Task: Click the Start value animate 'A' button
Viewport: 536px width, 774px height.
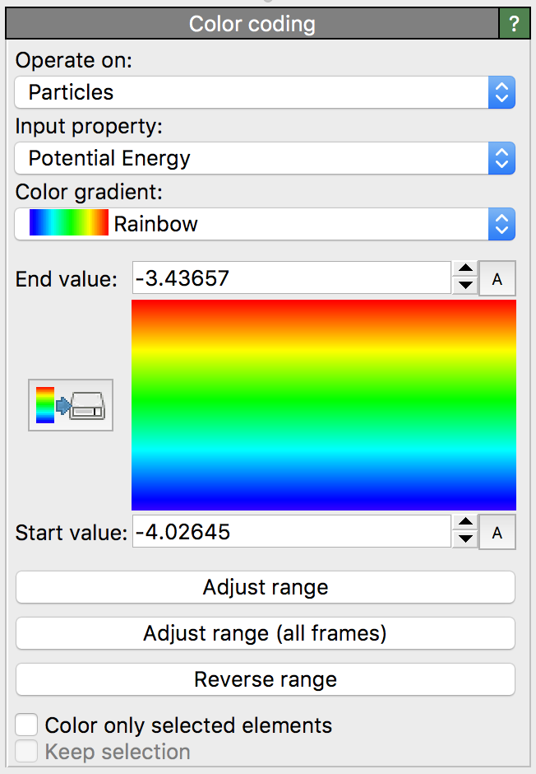Action: [497, 533]
